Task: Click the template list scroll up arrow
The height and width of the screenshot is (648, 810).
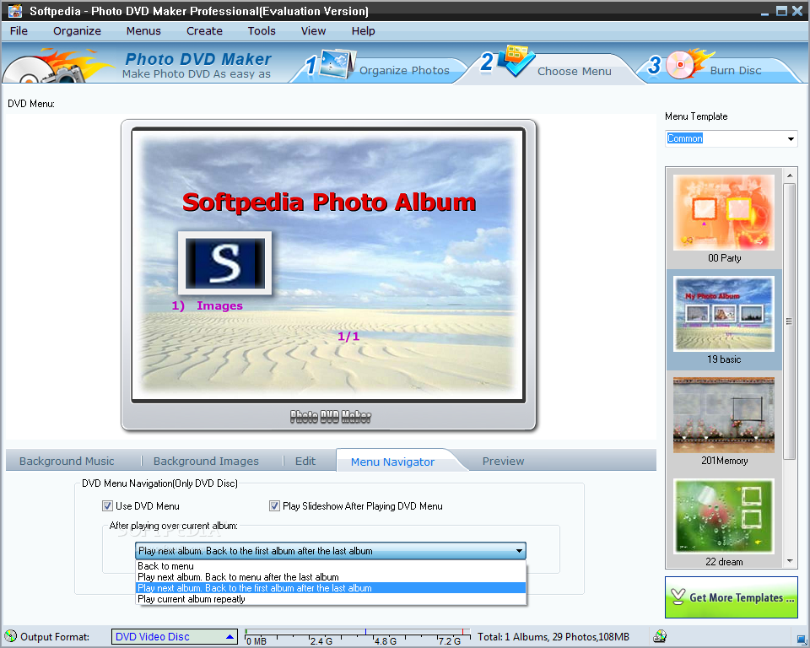Action: click(790, 175)
